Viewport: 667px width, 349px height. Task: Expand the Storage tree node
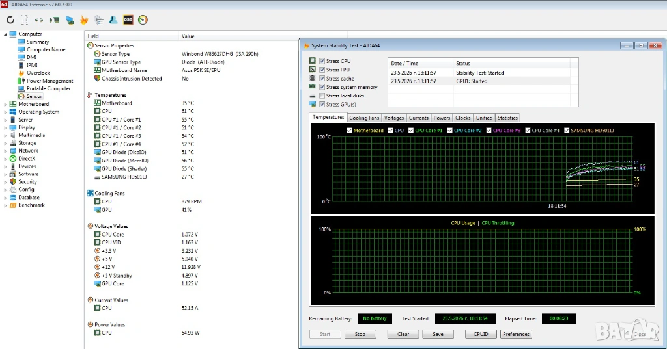tap(5, 143)
